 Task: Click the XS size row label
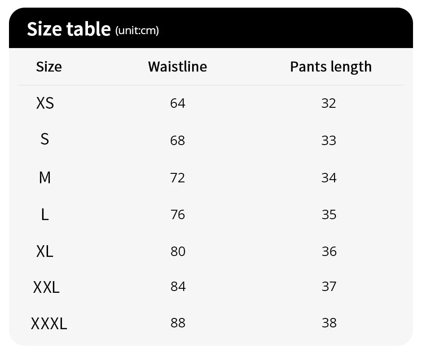(x=45, y=103)
